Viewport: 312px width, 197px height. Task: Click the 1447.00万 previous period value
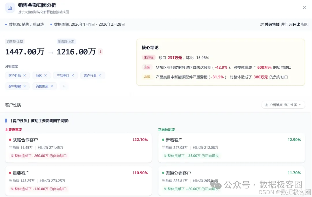(x=25, y=52)
